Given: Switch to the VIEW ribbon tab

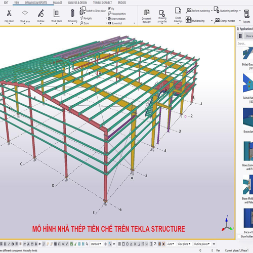Looking at the screenshot, I should point(17,3).
